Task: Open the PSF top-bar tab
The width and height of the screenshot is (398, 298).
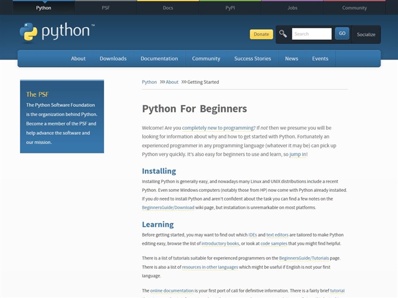Action: click(x=106, y=8)
